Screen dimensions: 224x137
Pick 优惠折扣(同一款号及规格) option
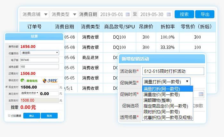point(168,118)
